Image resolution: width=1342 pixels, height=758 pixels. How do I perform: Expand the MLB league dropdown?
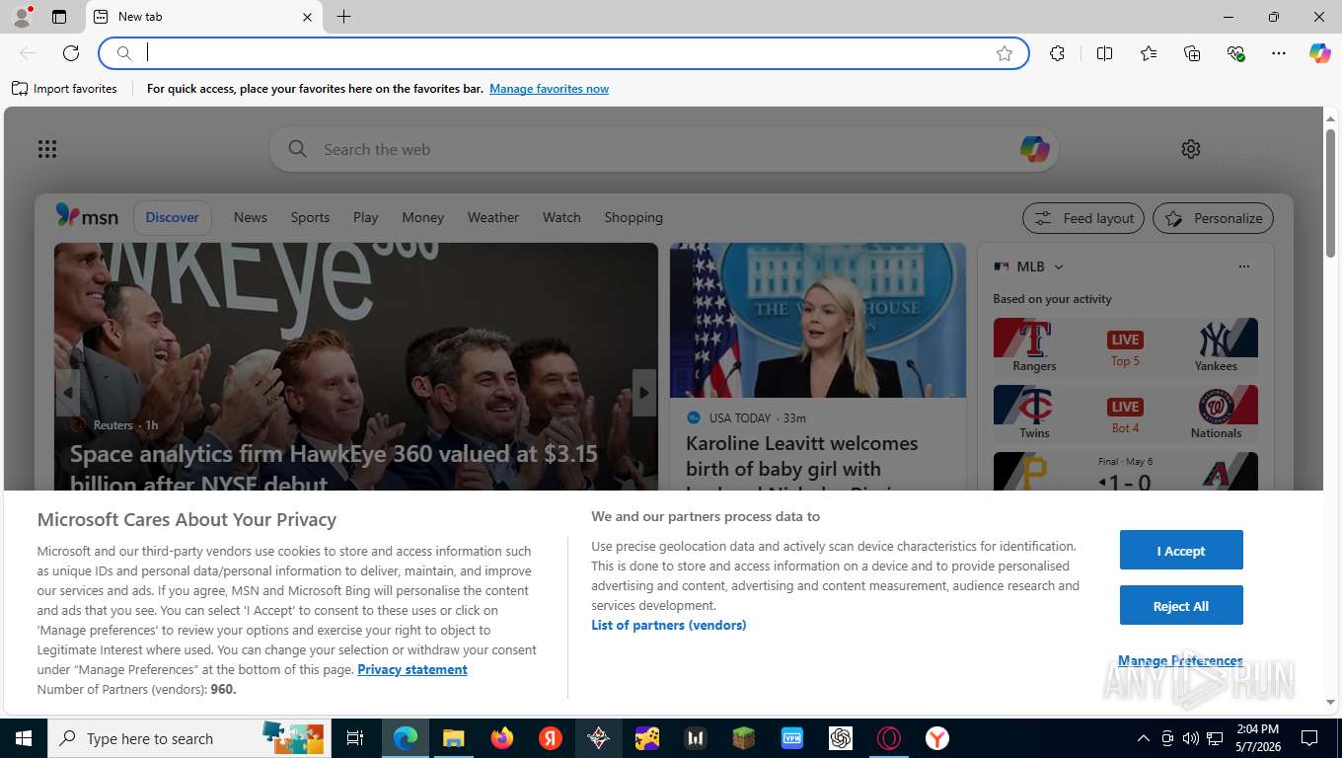[1058, 266]
